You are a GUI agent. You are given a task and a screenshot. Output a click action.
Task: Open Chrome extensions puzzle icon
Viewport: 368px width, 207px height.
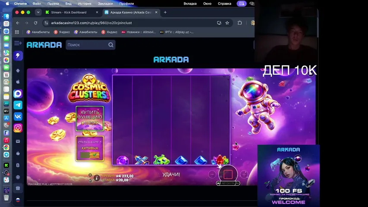pos(239,23)
